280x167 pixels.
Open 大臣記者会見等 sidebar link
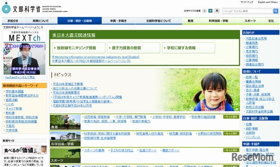pos(256,38)
